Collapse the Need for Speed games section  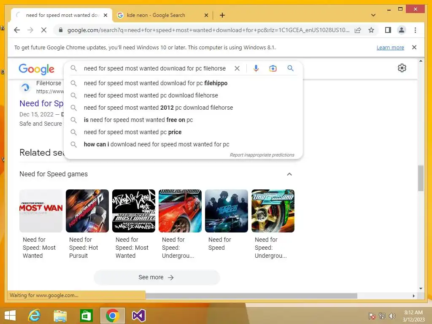[289, 174]
